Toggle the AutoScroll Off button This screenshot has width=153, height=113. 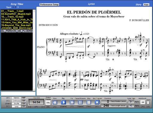(x=143, y=102)
